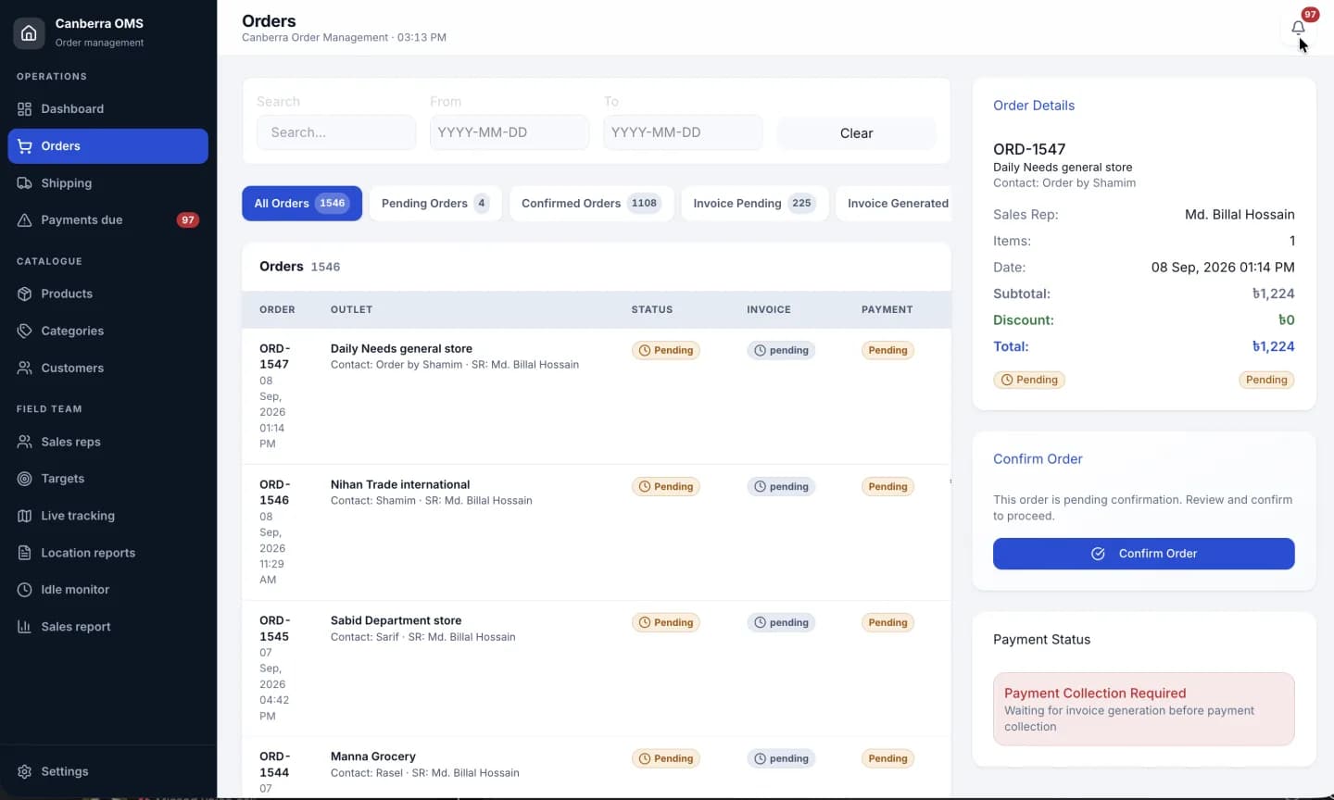
Task: Open Idle monitor from sidebar
Action: (108, 590)
